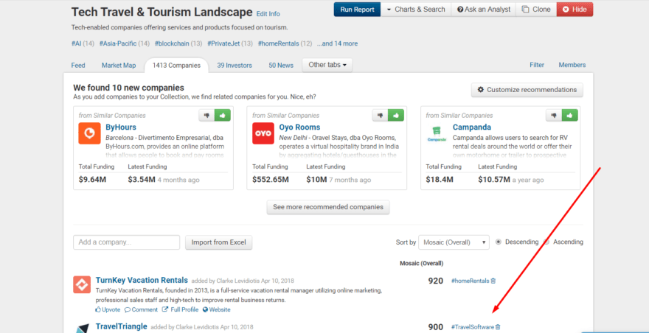This screenshot has width=649, height=333.
Task: Click Customize recommendations button
Action: tap(527, 90)
